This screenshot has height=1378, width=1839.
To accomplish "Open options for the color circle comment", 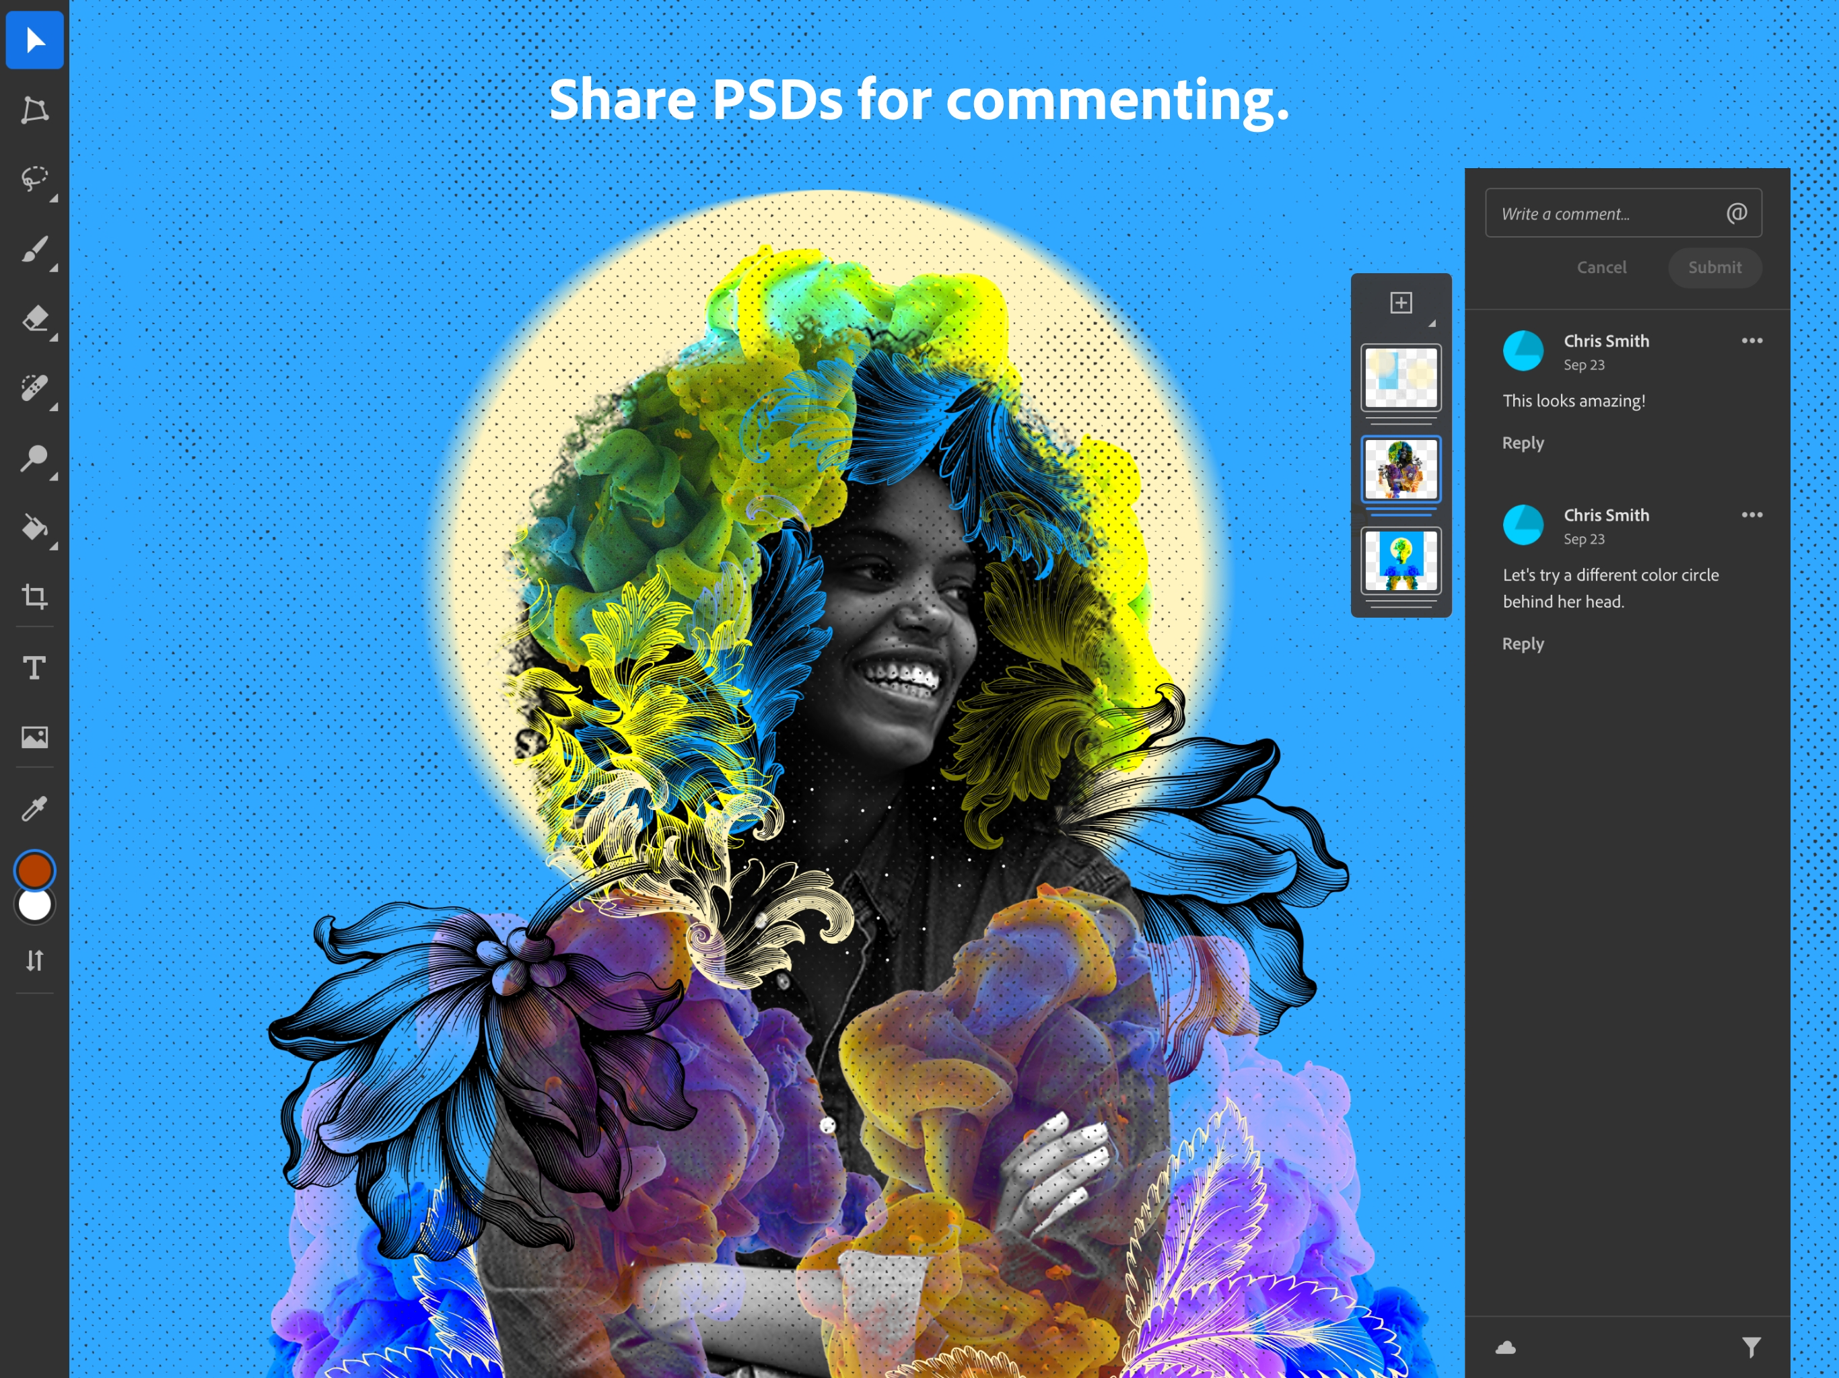I will point(1751,515).
